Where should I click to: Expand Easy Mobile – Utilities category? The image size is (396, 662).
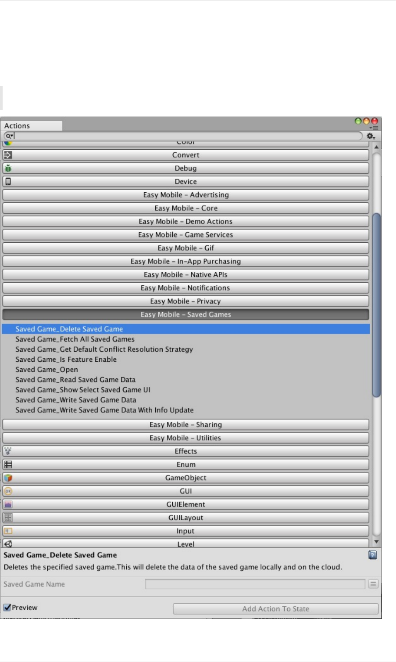tap(186, 438)
